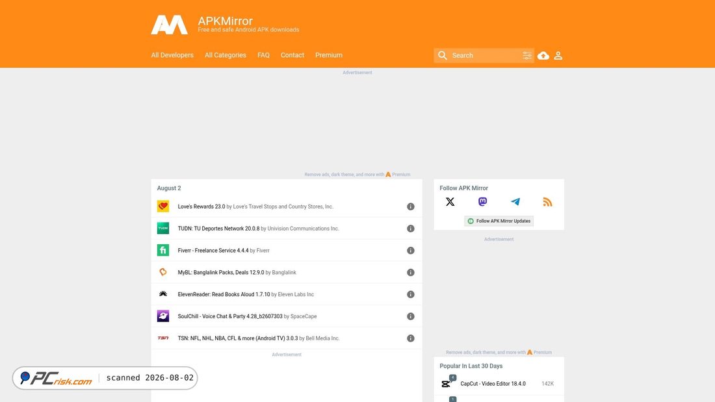The width and height of the screenshot is (715, 402).
Task: Open Love's Travel Stops developer link
Action: tap(283, 207)
